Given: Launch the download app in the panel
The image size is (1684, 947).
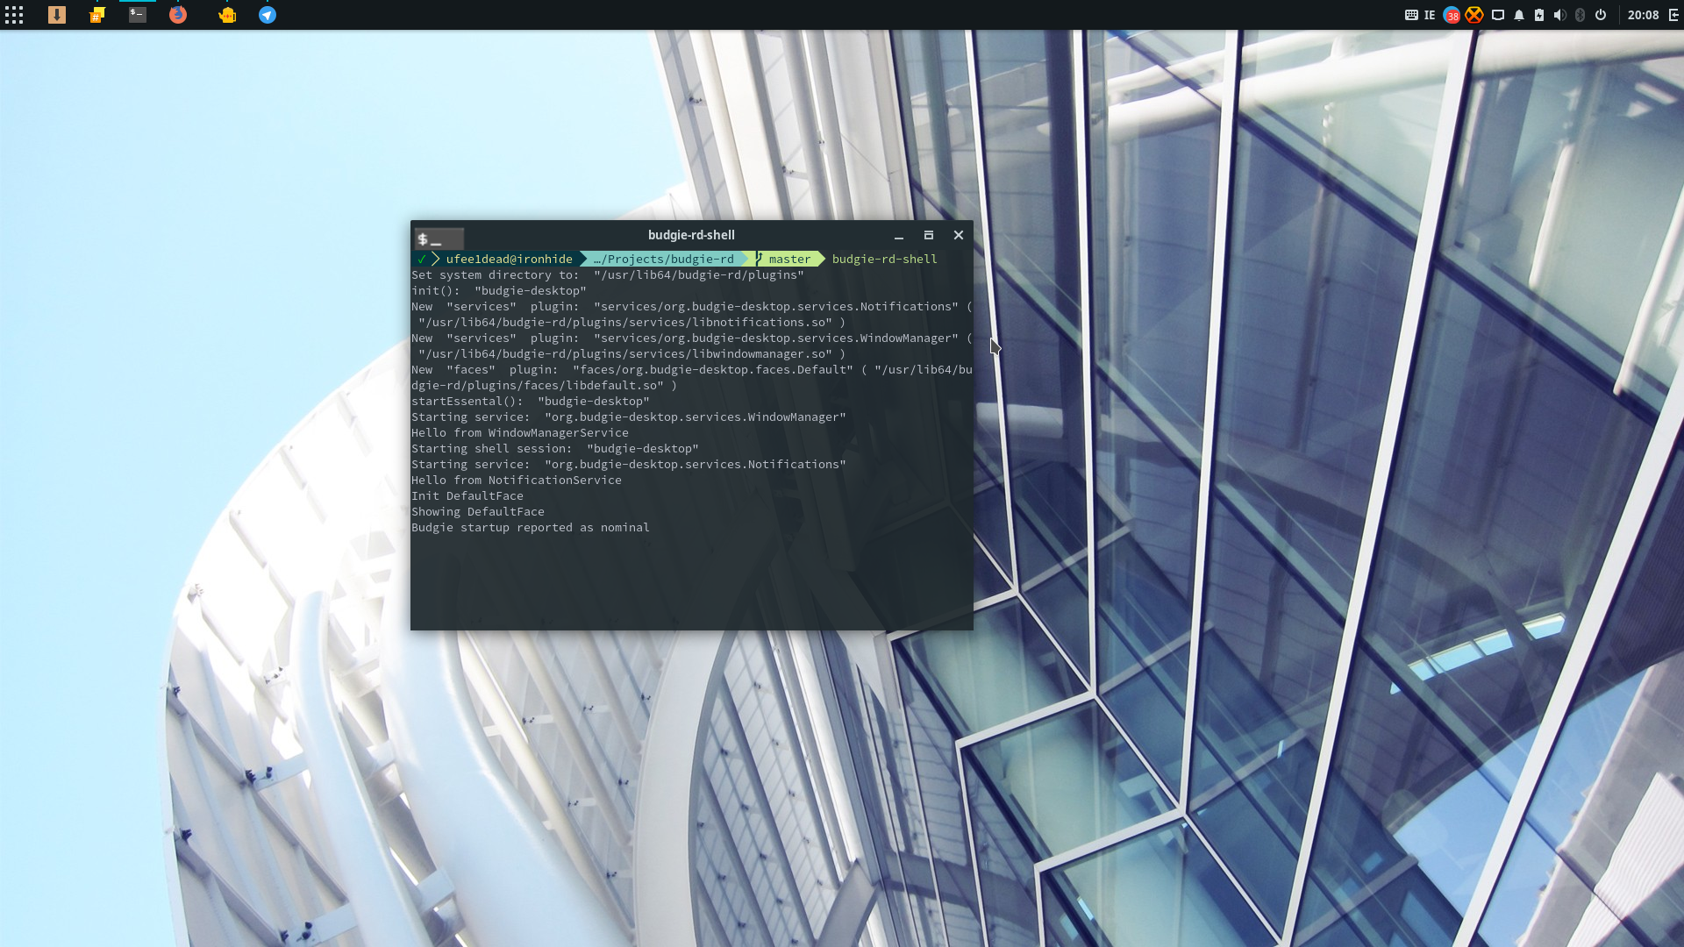Looking at the screenshot, I should pyautogui.click(x=57, y=15).
